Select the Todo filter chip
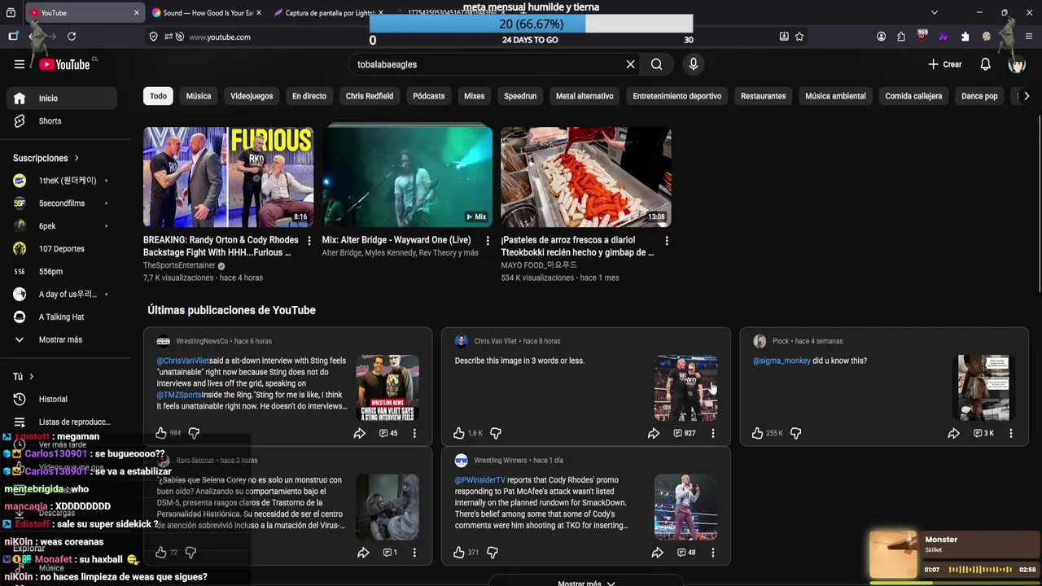The height and width of the screenshot is (586, 1042). (x=158, y=96)
